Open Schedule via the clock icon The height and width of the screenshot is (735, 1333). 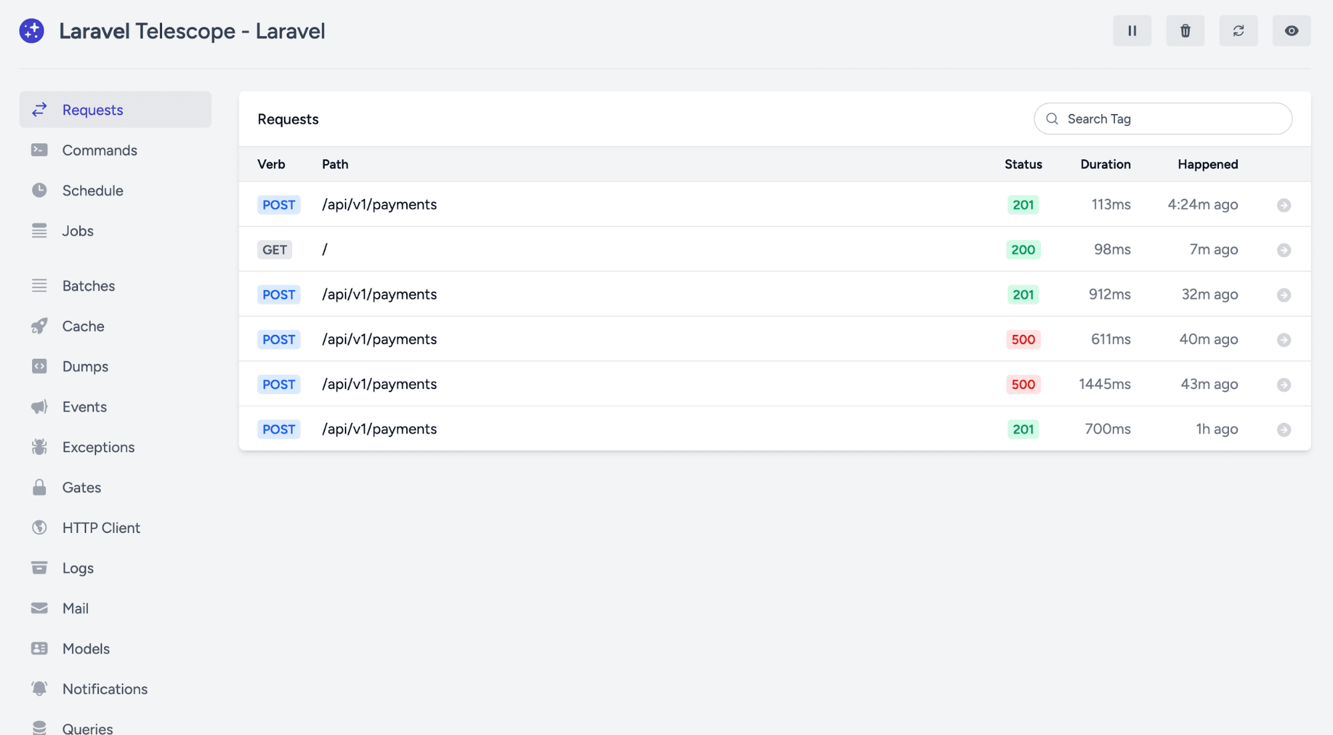coord(39,190)
